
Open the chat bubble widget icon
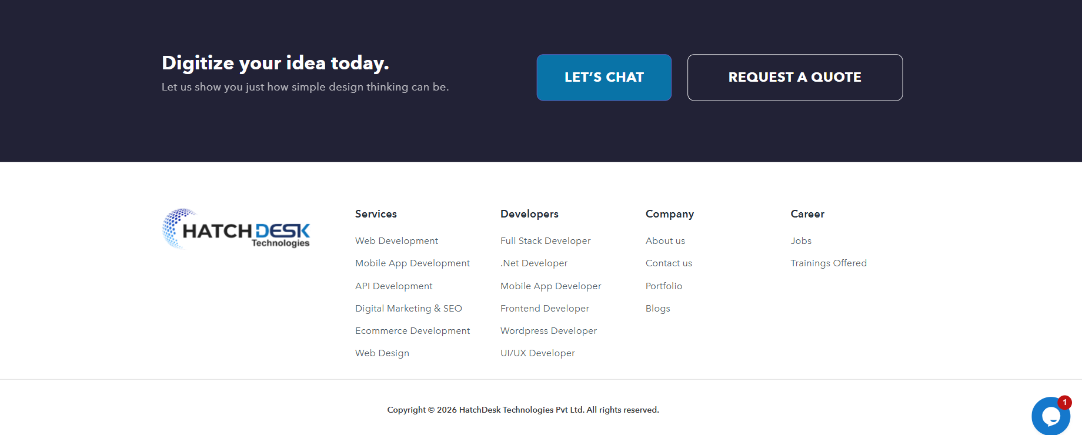(1050, 416)
